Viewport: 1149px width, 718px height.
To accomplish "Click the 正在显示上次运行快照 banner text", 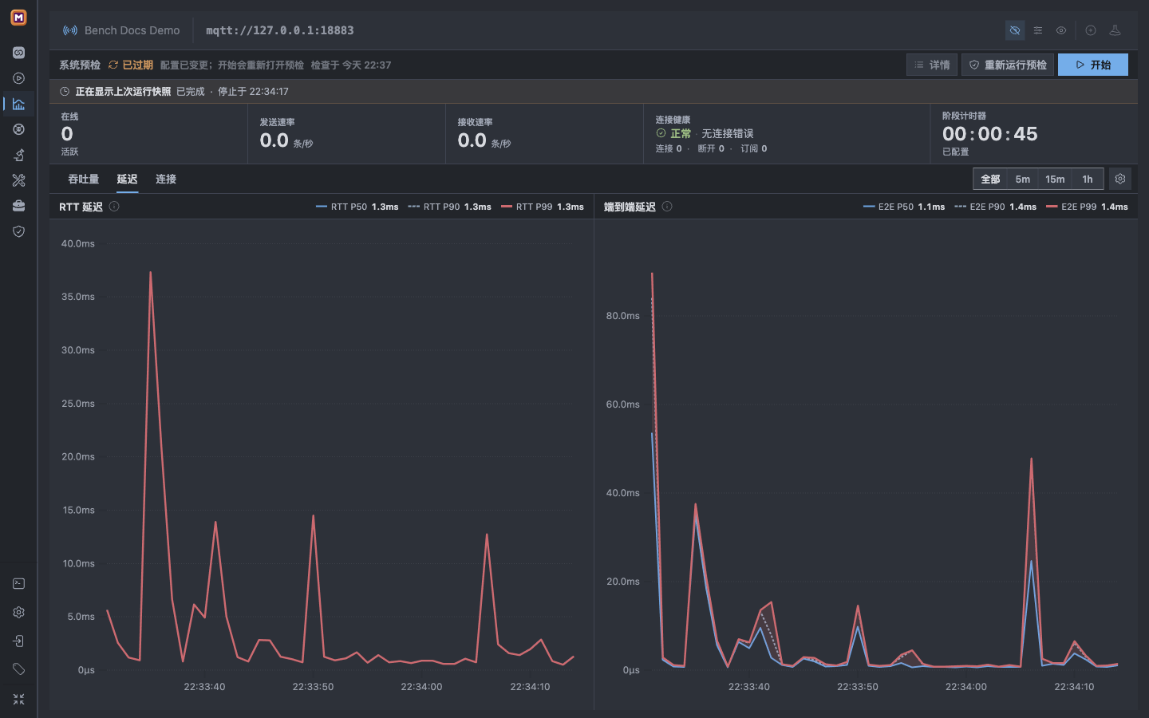I will pos(124,92).
